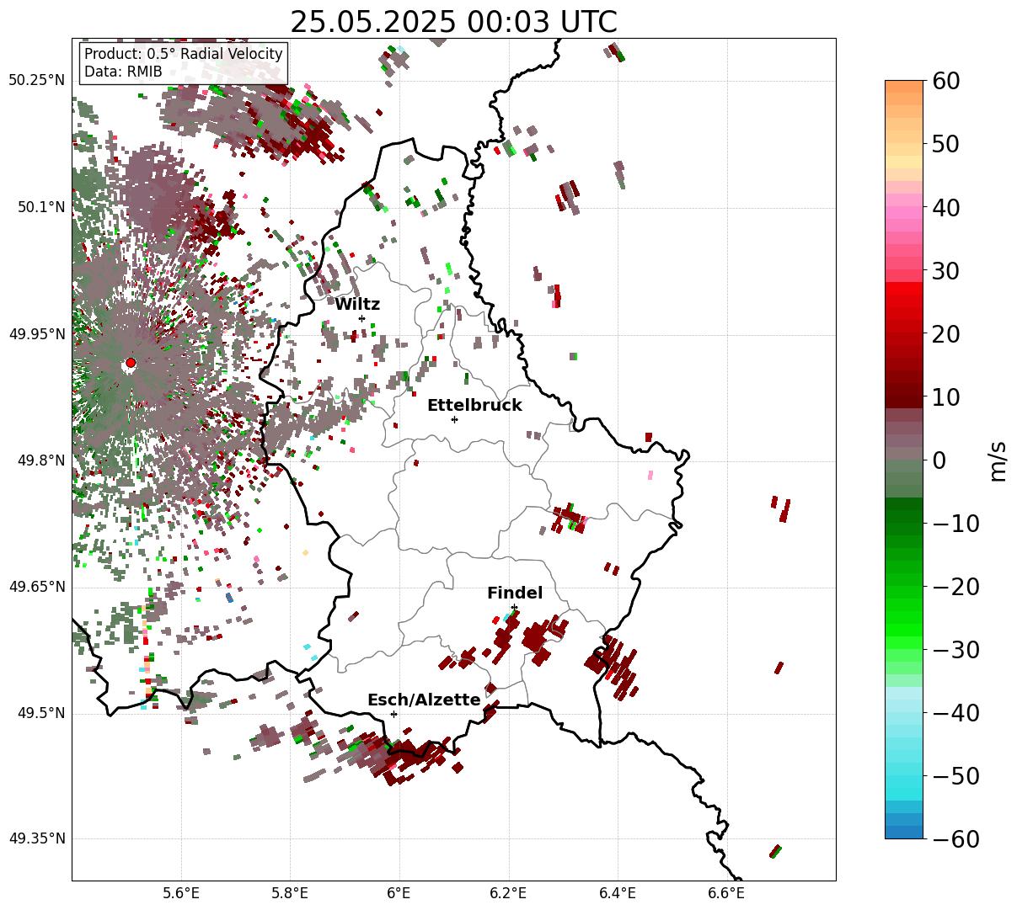Screen dimensions: 1017x910
Task: Click the Product 0.5° Radial Velocity info box
Action: [183, 63]
